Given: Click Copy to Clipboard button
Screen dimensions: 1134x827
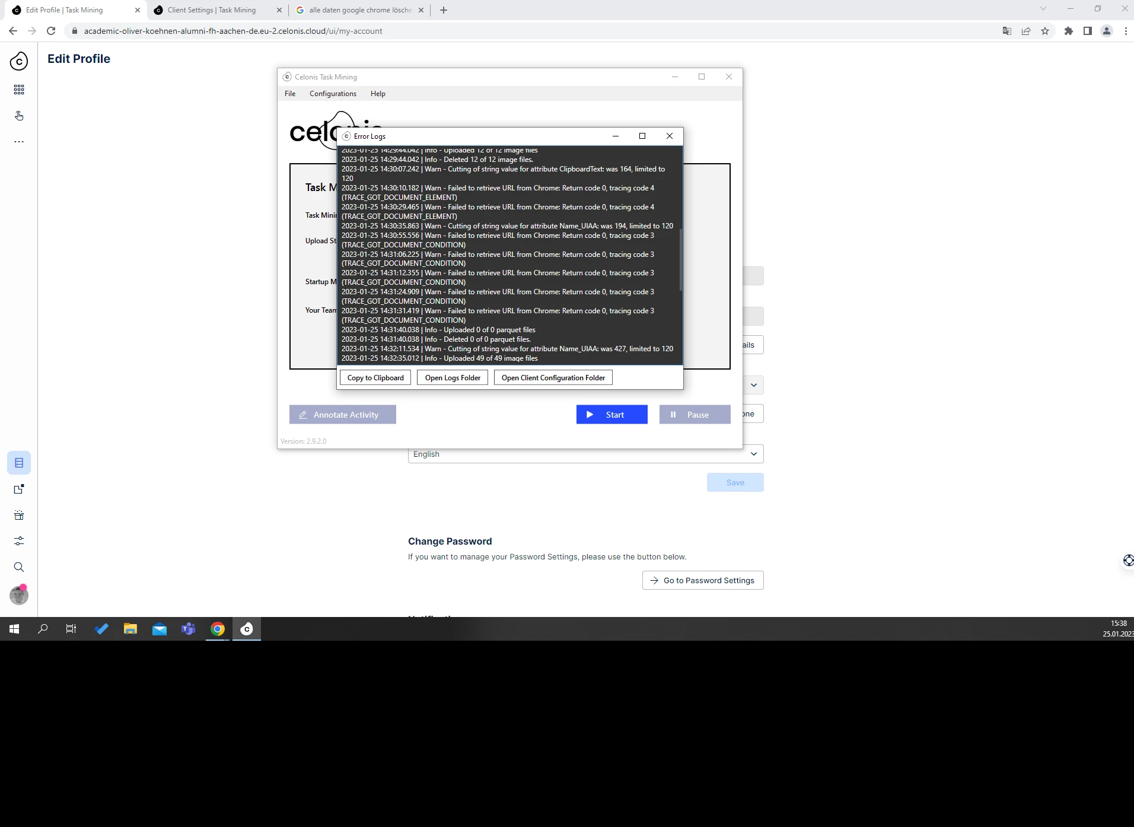Looking at the screenshot, I should point(375,378).
